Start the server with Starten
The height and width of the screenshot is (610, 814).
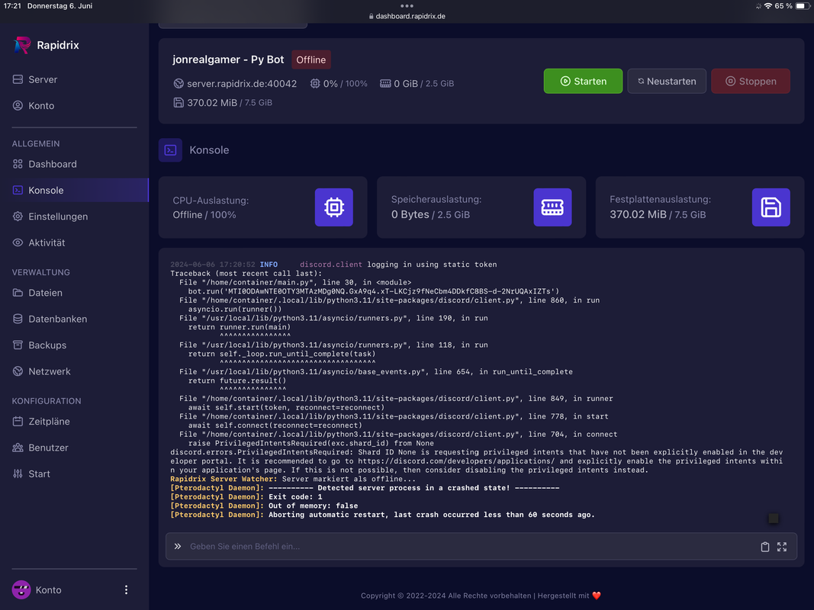[x=583, y=81]
